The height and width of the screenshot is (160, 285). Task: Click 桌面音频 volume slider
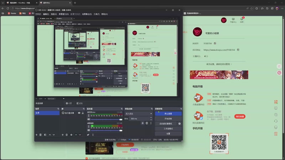[106, 130]
